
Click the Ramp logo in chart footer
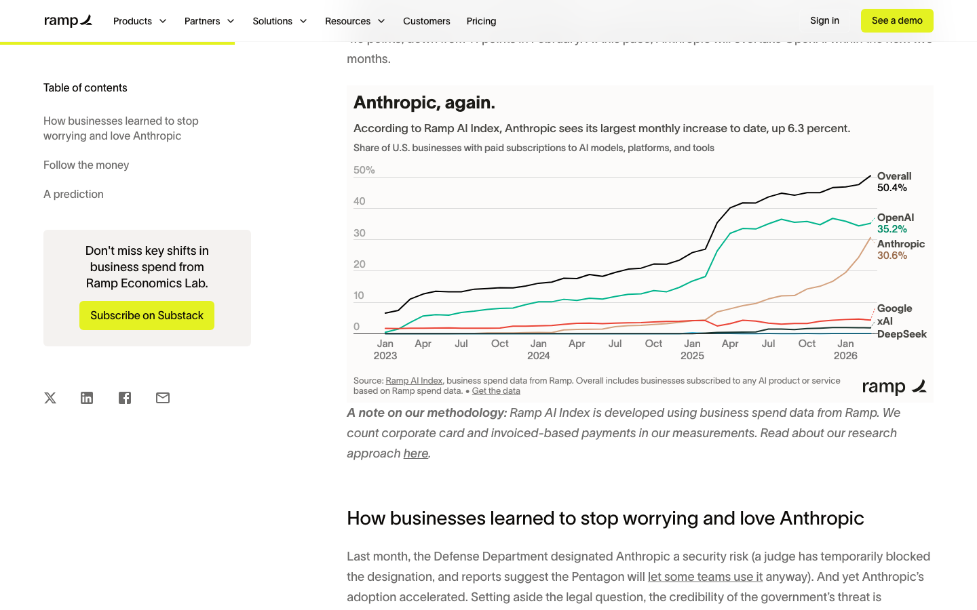click(x=894, y=386)
